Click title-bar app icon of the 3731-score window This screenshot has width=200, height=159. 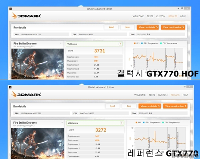10,9
